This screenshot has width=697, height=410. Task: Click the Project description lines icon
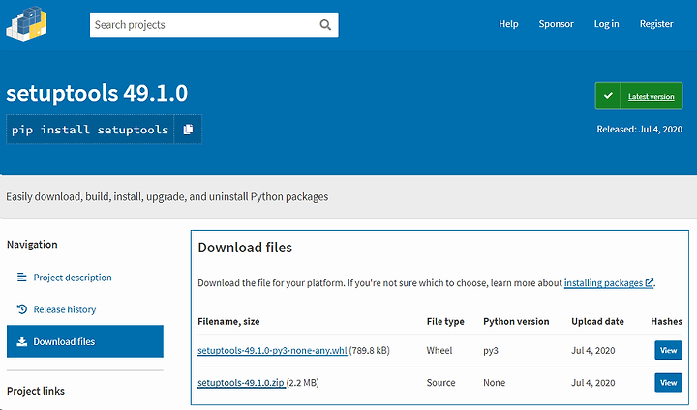21,278
